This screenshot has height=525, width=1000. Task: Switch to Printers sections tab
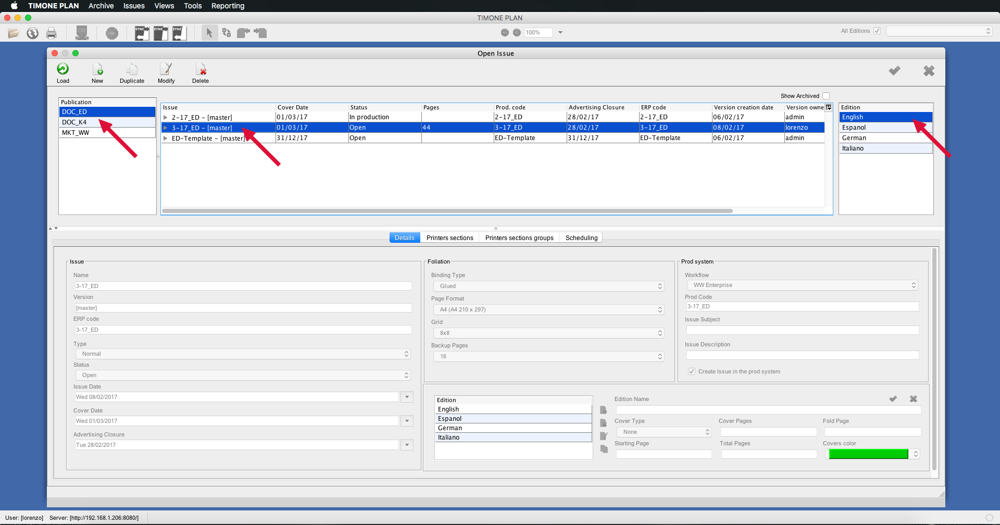[x=450, y=238]
